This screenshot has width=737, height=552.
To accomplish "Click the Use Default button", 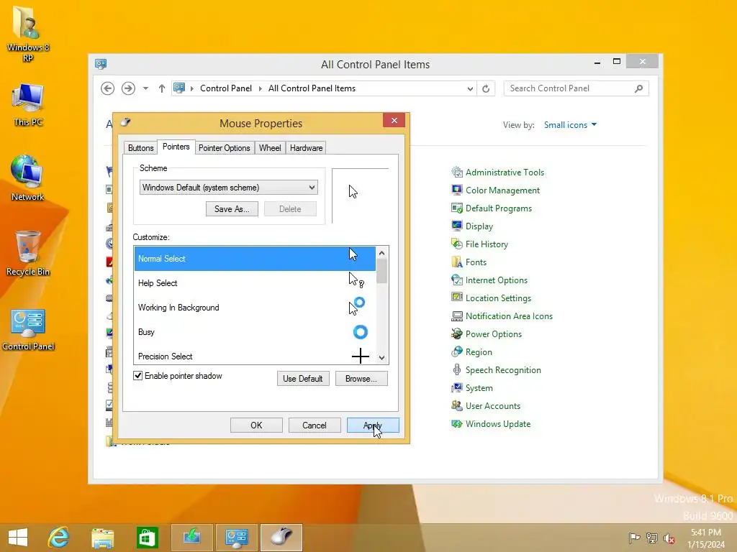I will click(303, 378).
